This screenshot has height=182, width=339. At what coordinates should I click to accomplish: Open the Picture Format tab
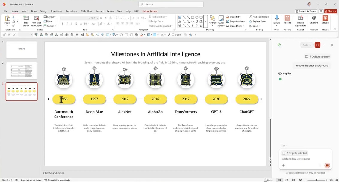coord(150,11)
